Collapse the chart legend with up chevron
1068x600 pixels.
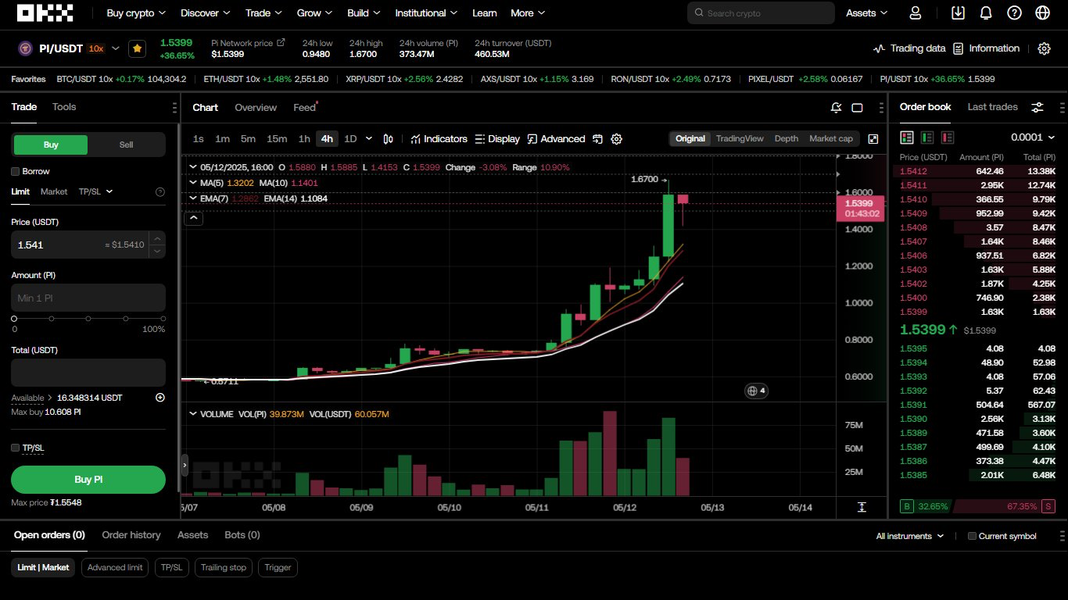194,219
